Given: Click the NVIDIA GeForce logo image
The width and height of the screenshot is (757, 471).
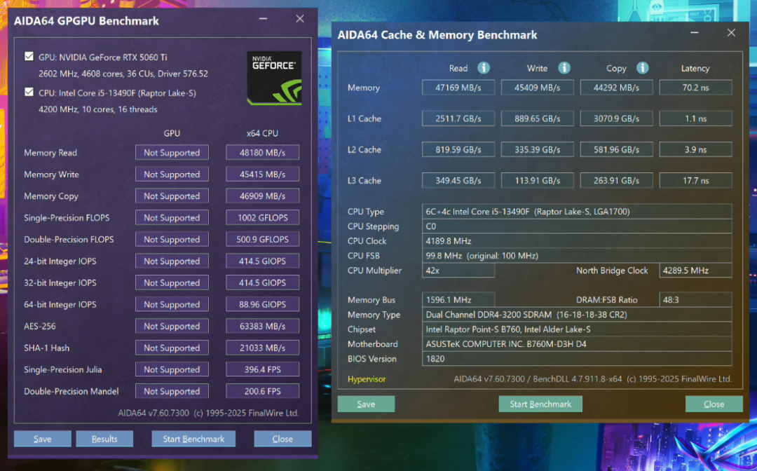Looking at the screenshot, I should point(274,78).
